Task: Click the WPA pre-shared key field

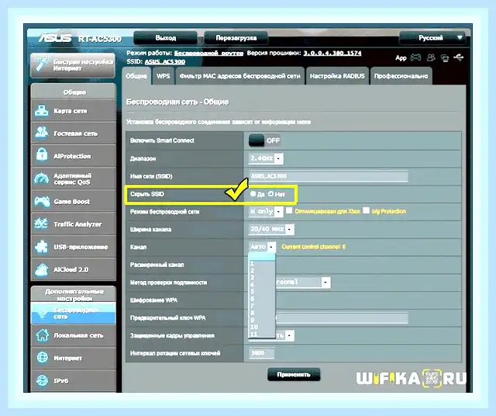Action: tap(342, 317)
